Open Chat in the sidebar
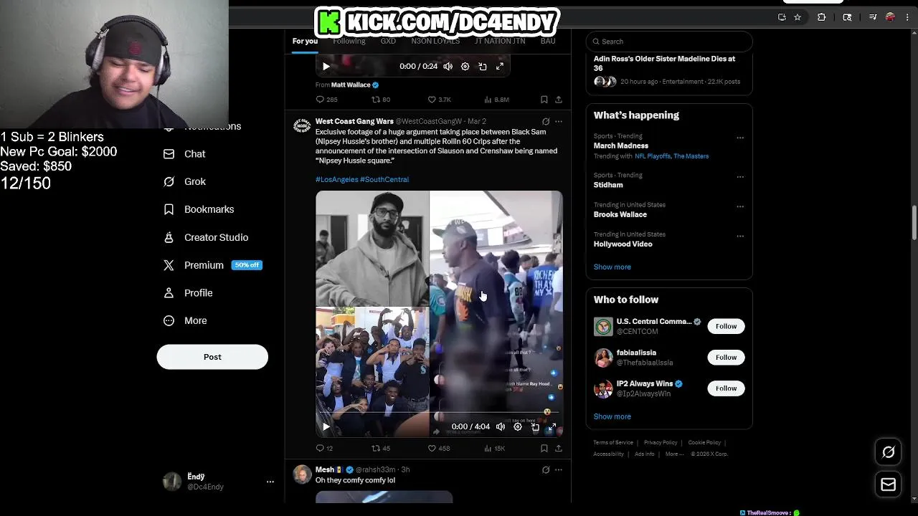The height and width of the screenshot is (516, 918). (184, 154)
